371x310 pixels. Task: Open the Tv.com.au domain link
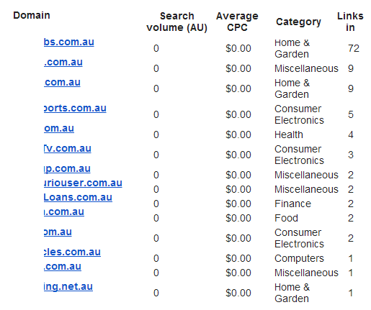68,148
